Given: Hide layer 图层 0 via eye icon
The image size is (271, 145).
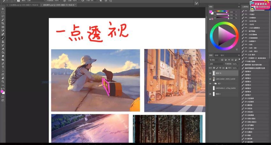Looking at the screenshot, I should (210, 94).
